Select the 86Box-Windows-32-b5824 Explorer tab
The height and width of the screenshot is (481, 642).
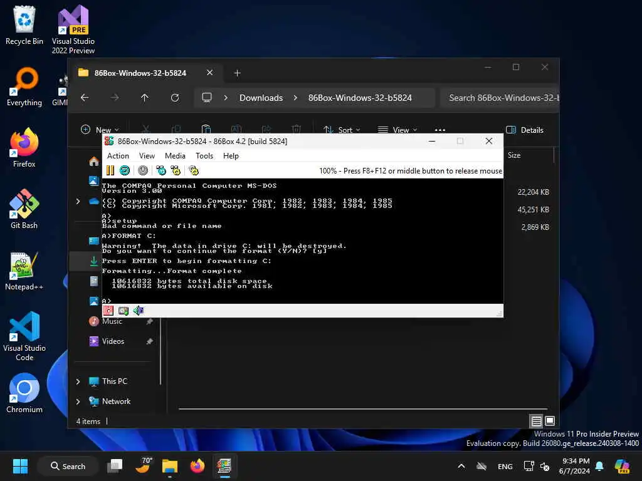(140, 73)
